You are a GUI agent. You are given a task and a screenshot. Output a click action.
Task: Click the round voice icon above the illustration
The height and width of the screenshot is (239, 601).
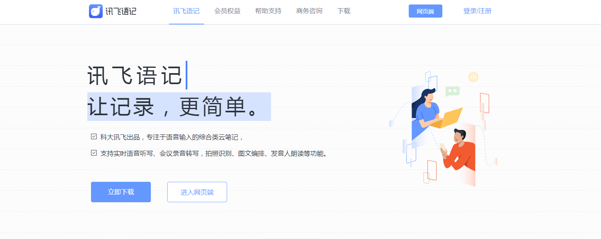point(473,77)
